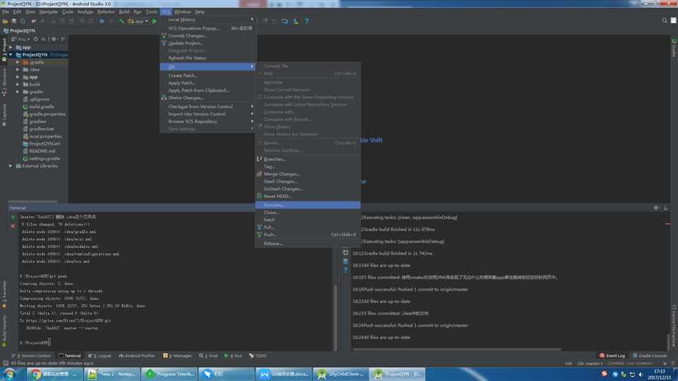The width and height of the screenshot is (678, 381).
Task: Open the Project view type dropdown
Action: tap(20, 40)
